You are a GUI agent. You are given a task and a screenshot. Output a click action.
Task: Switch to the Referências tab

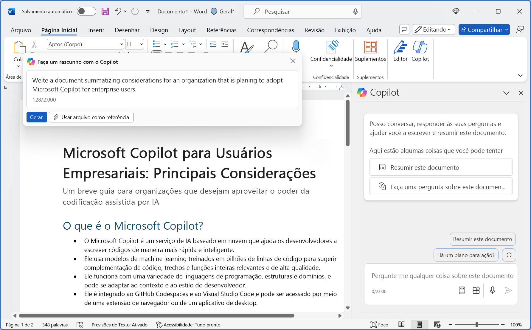point(221,30)
